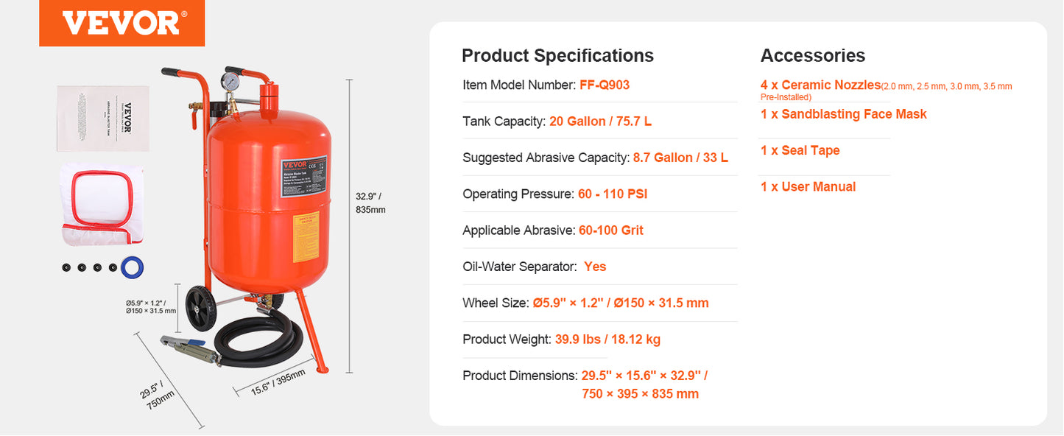This screenshot has width=1064, height=436.
Task: Click the VEVOR logo banner
Action: tap(121, 24)
